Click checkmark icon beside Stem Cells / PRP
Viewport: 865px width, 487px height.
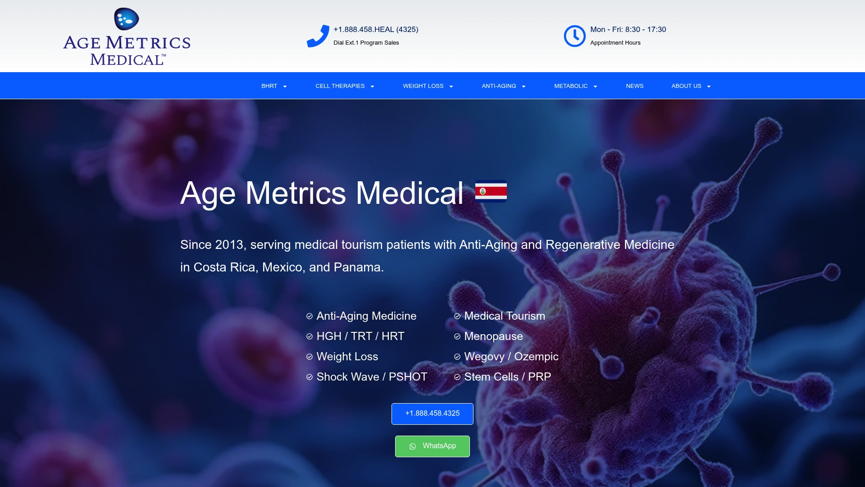[x=457, y=377]
